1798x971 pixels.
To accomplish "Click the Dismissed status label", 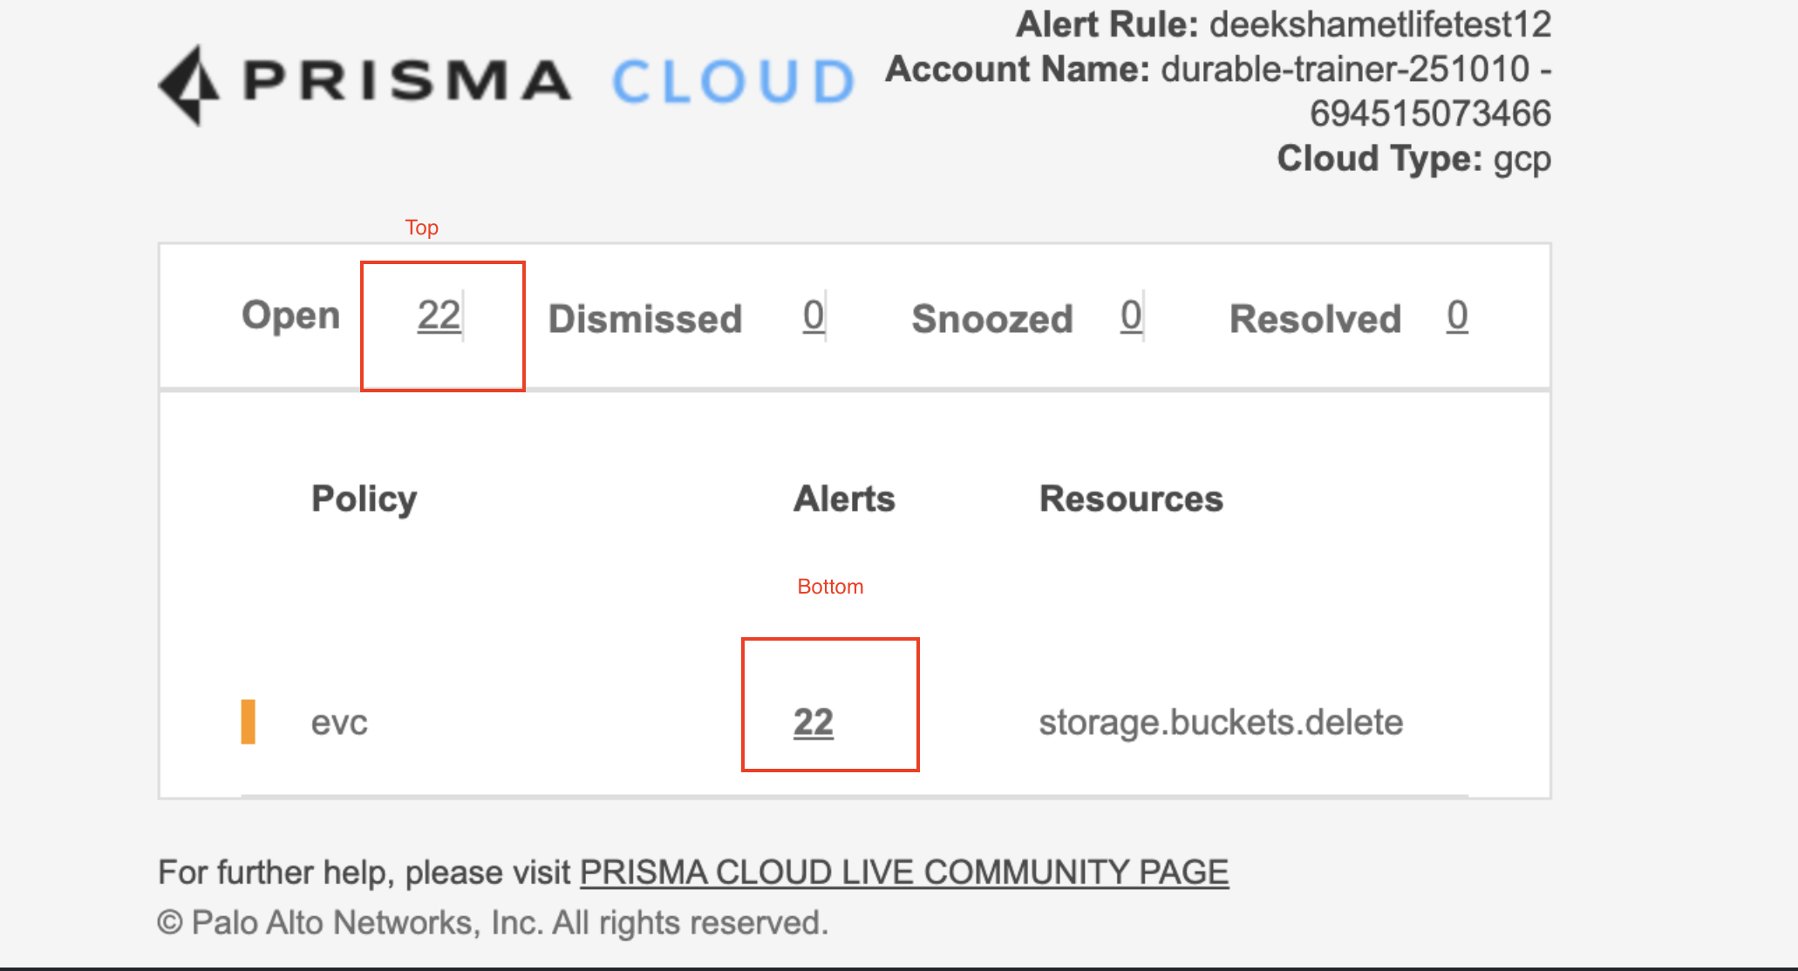I will coord(645,319).
